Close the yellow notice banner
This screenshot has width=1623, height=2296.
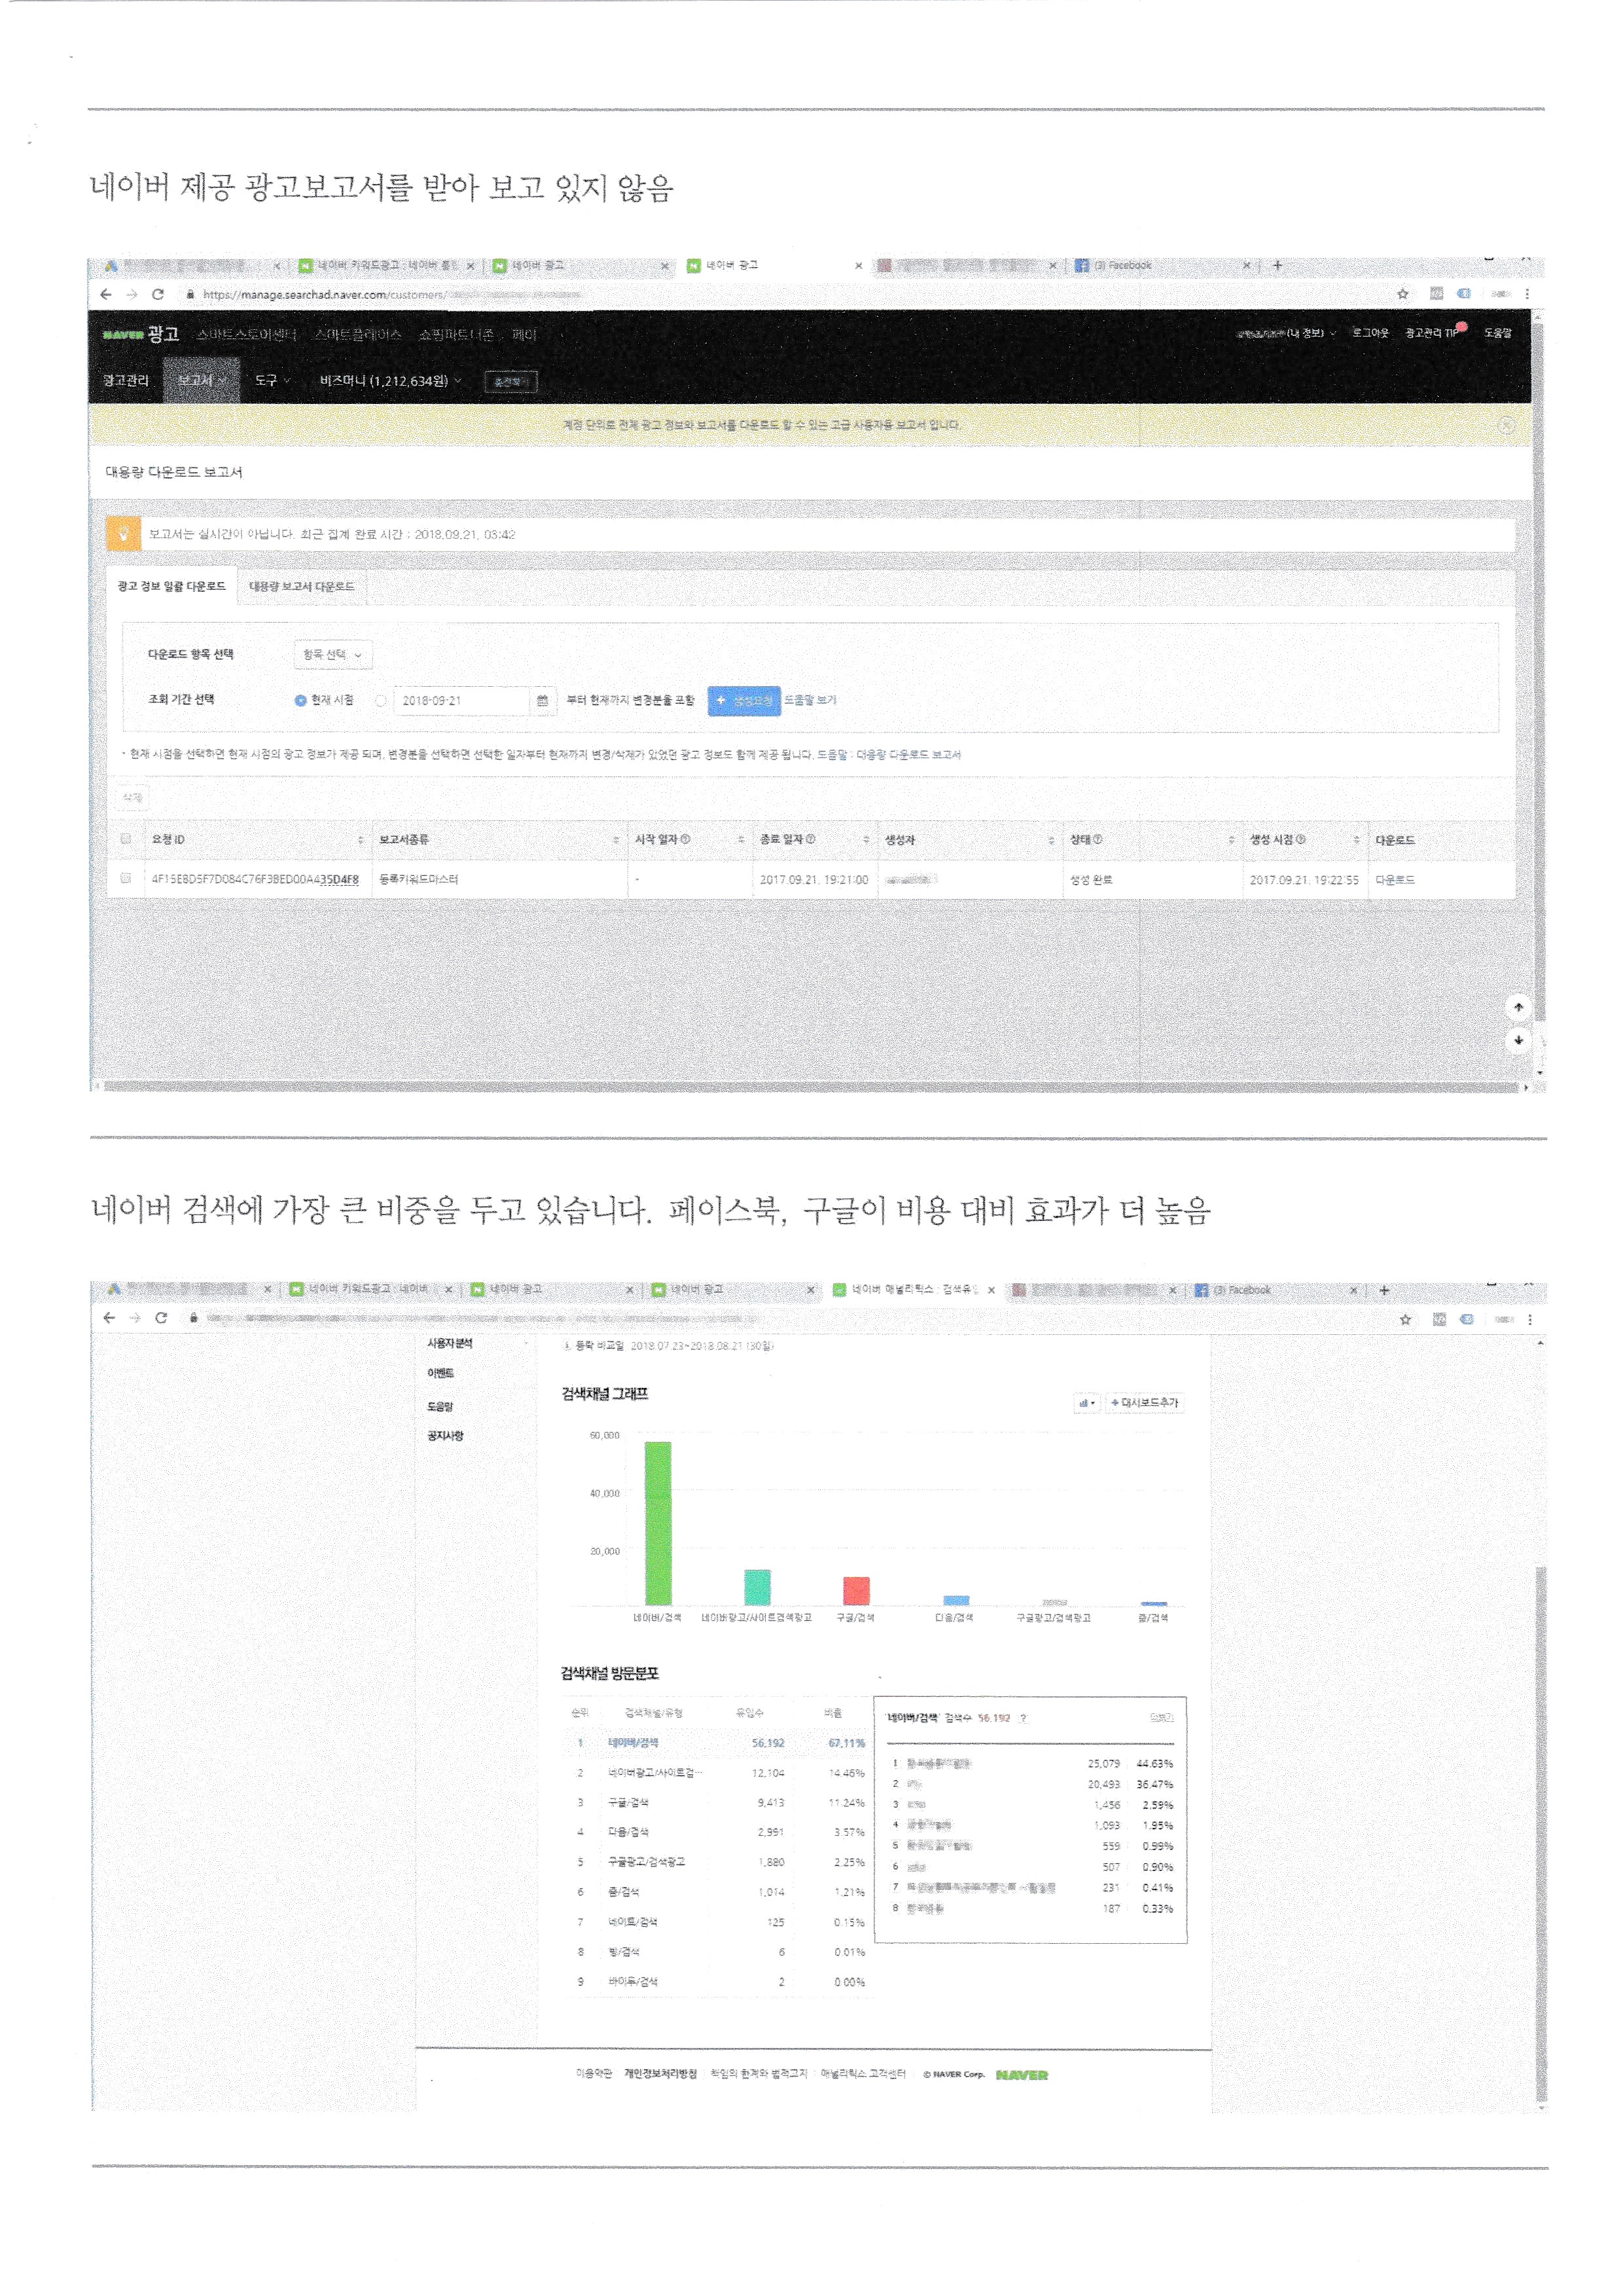(x=1506, y=425)
